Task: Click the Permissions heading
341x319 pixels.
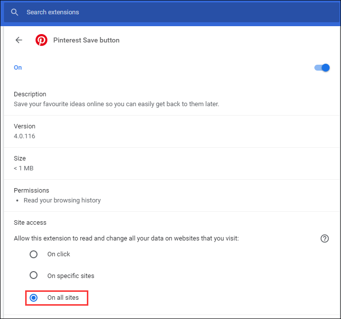Action: tap(32, 191)
